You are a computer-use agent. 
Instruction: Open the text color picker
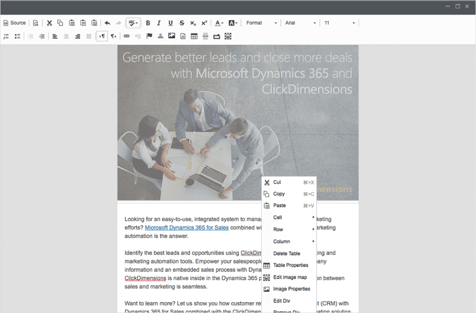[219, 23]
